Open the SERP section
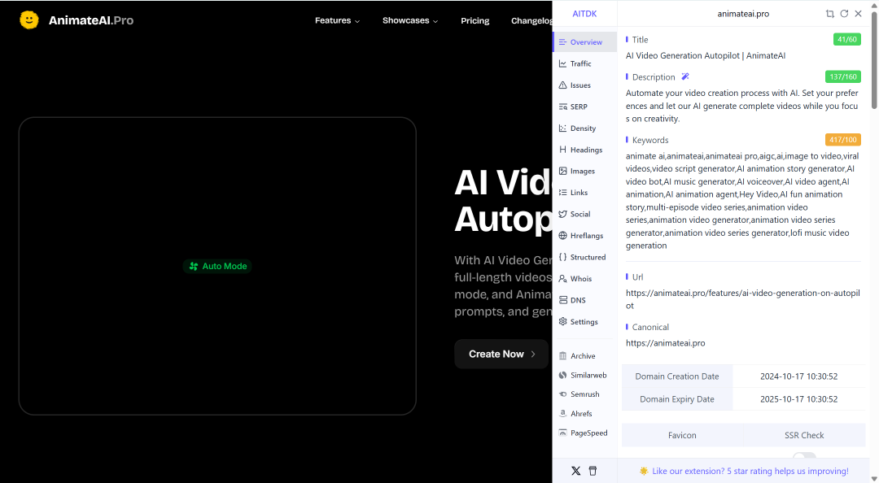Viewport: 879px width, 483px height. tap(584, 107)
